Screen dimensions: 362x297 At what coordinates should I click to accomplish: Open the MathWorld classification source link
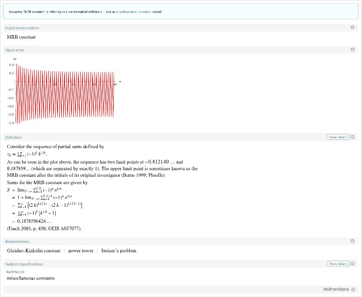pos(15,272)
